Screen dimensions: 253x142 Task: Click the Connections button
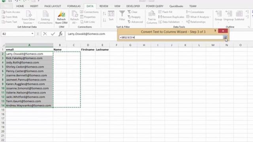click(89, 12)
